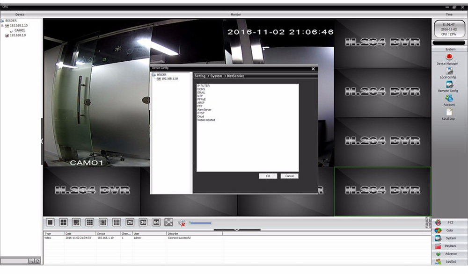Select the green-highlighted H.264 DVR window
468x274 pixels.
(382, 191)
